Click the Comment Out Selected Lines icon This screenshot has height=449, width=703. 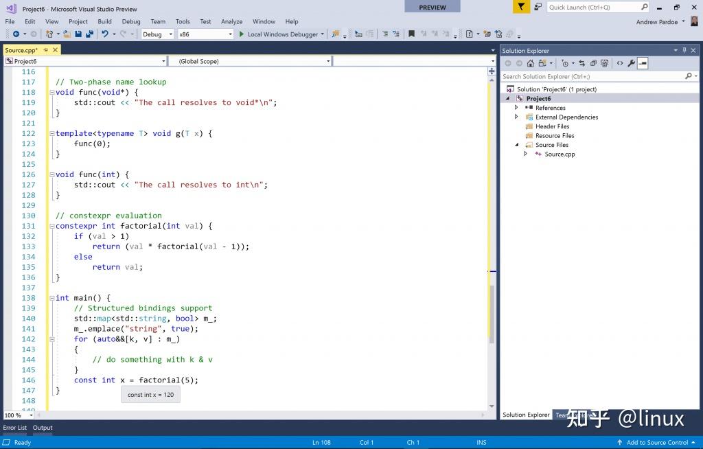385,34
